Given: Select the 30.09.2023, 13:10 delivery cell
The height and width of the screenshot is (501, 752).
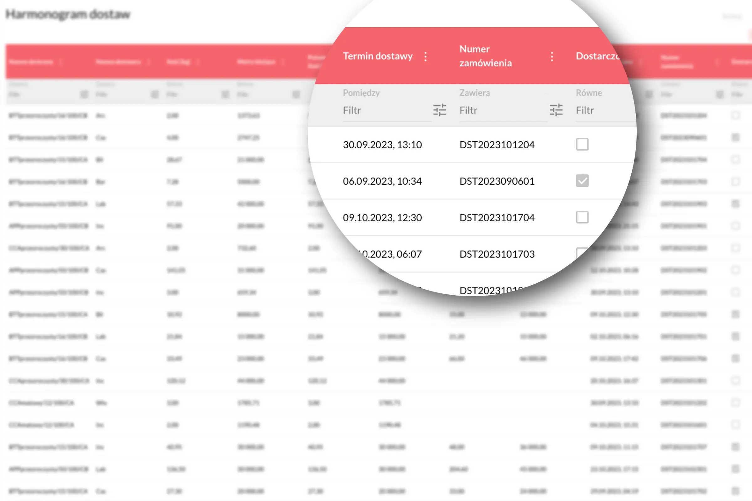Looking at the screenshot, I should (382, 145).
